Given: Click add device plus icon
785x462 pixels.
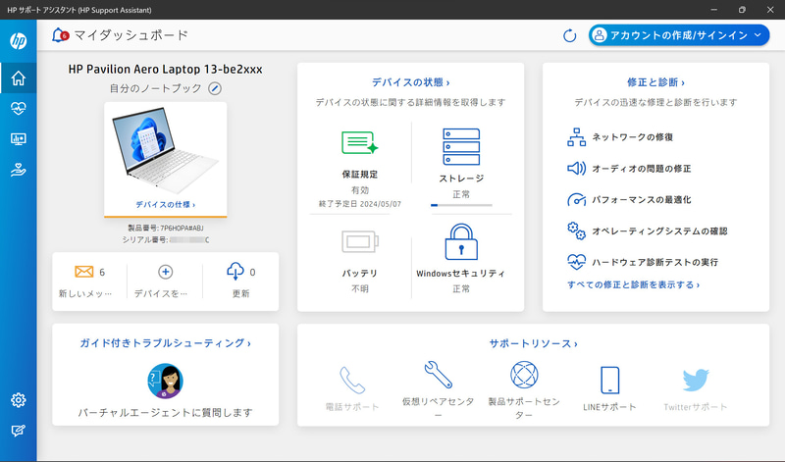Looking at the screenshot, I should (165, 272).
